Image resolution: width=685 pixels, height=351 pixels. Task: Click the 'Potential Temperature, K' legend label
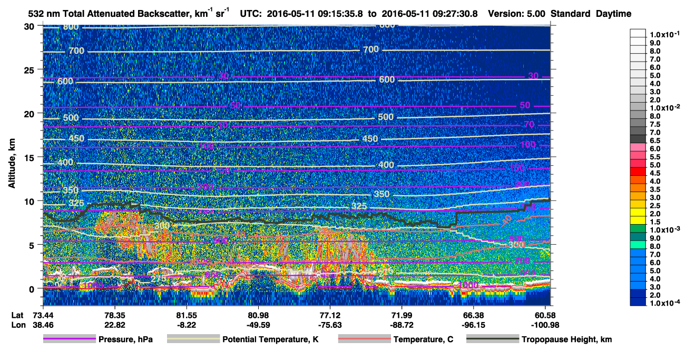(270, 339)
